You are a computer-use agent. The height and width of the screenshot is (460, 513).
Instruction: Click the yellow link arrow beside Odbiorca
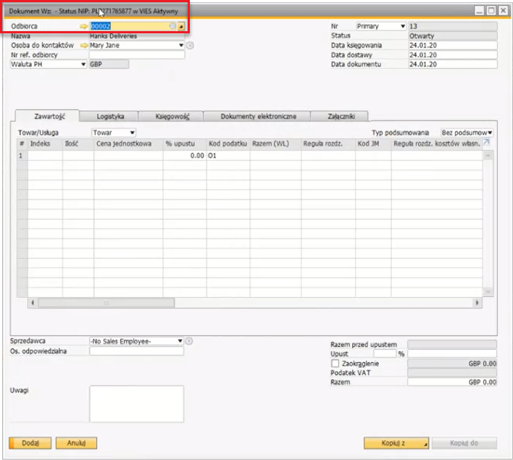pyautogui.click(x=83, y=26)
